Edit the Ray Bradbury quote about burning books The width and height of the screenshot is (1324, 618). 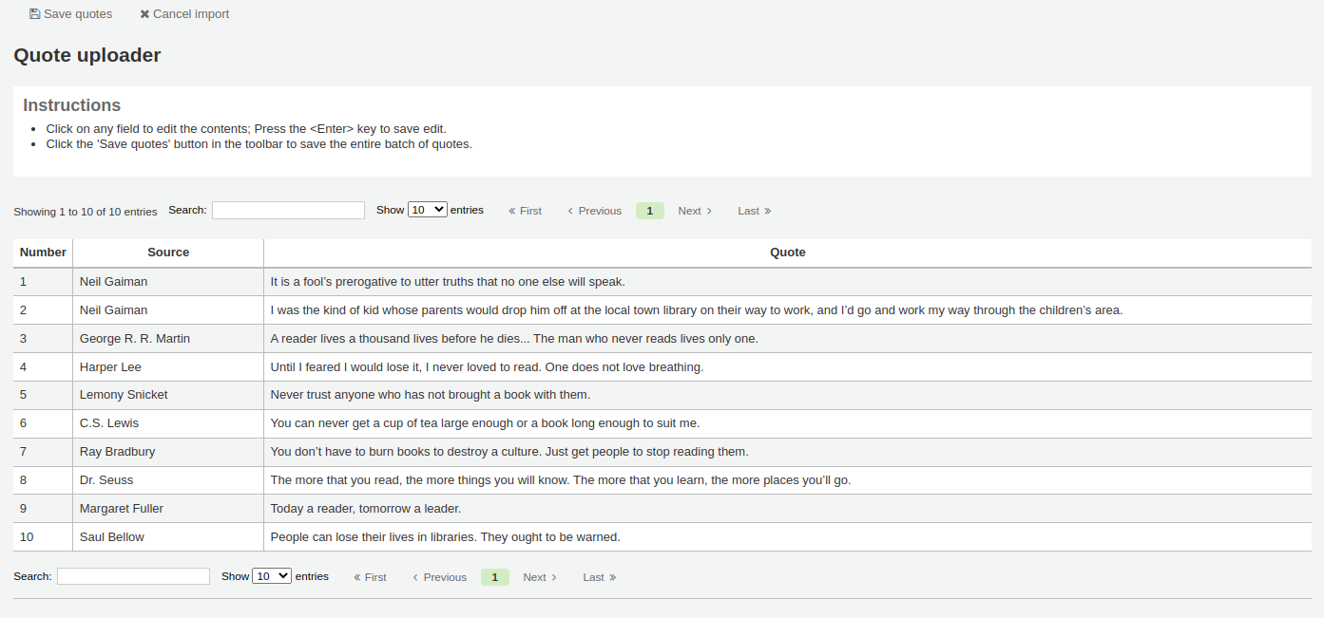click(508, 452)
